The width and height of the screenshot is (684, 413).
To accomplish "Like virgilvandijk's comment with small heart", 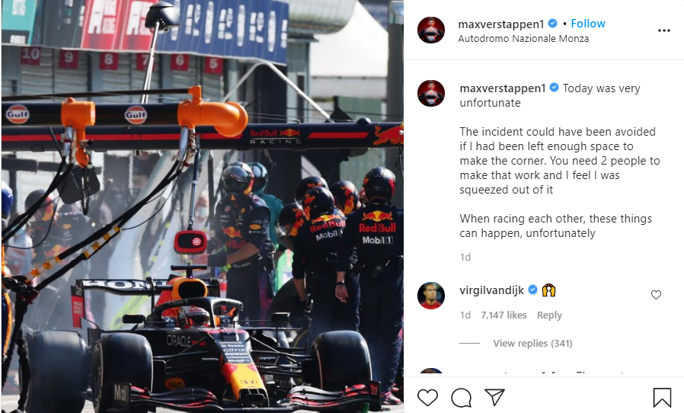I will click(x=656, y=295).
